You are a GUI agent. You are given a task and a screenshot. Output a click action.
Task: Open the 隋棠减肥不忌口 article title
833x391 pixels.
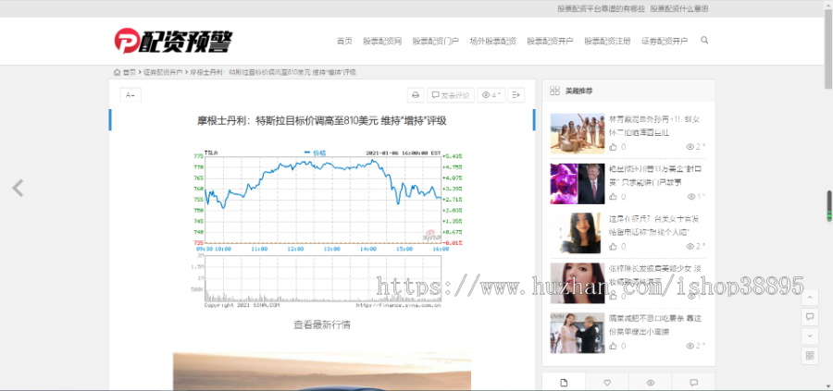(x=655, y=325)
